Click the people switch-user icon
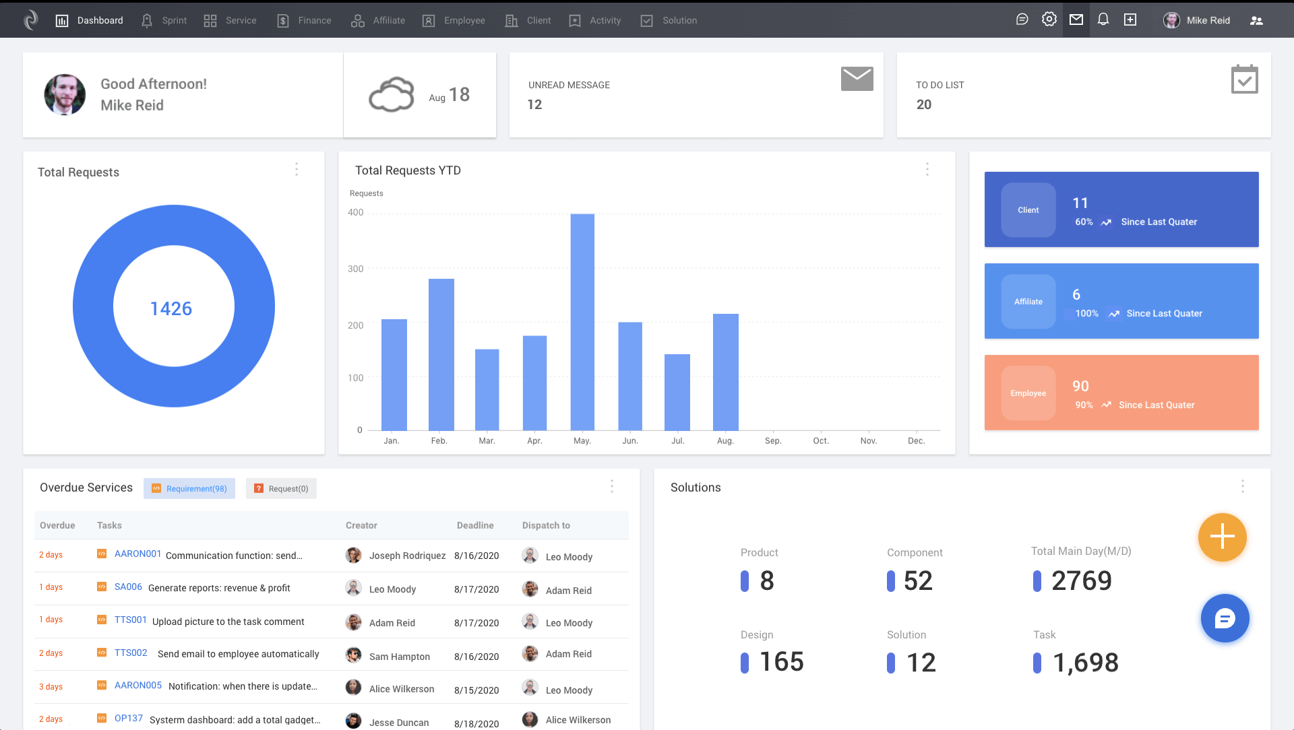The image size is (1294, 730). [1256, 20]
